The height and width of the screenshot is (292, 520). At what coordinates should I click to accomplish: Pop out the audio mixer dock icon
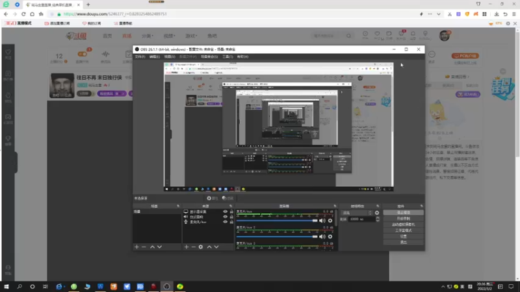point(335,206)
